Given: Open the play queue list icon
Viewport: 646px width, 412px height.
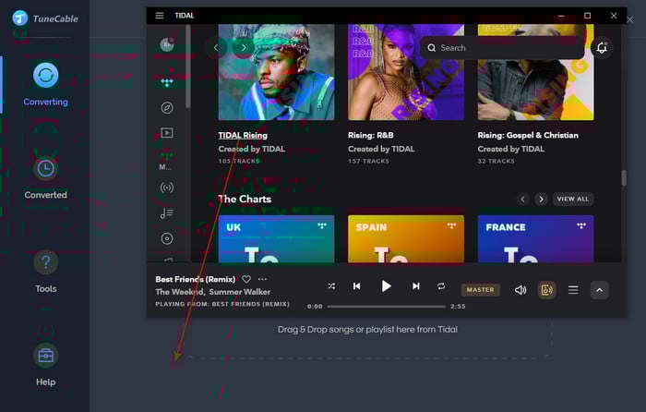Looking at the screenshot, I should [x=573, y=290].
